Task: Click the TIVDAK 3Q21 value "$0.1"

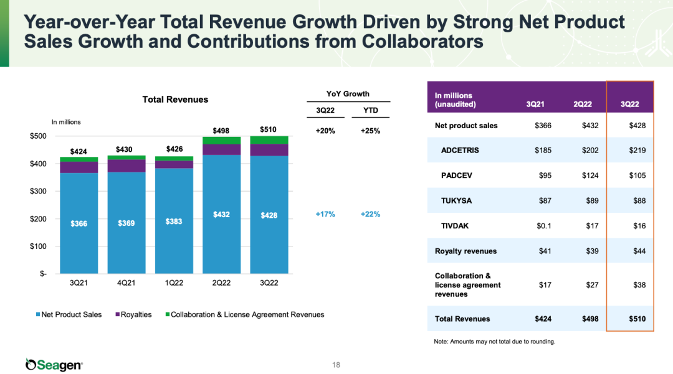Action: point(544,226)
